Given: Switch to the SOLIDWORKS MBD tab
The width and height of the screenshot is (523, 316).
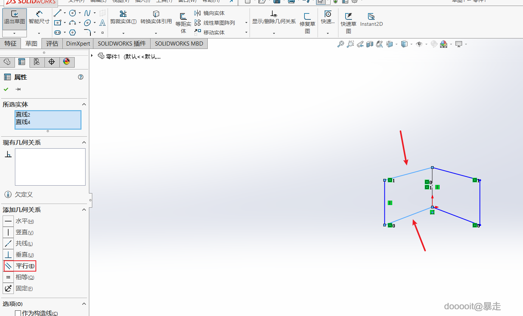Looking at the screenshot, I should [x=179, y=44].
